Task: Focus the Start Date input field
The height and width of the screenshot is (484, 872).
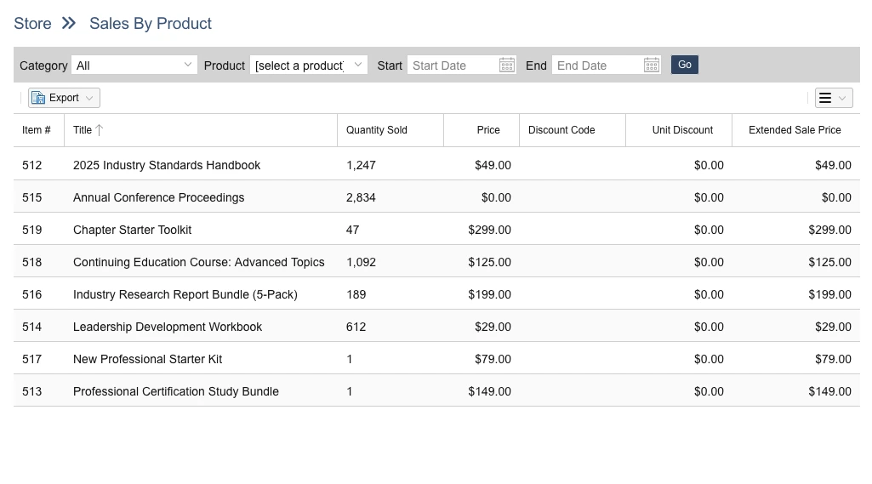Action: 453,65
